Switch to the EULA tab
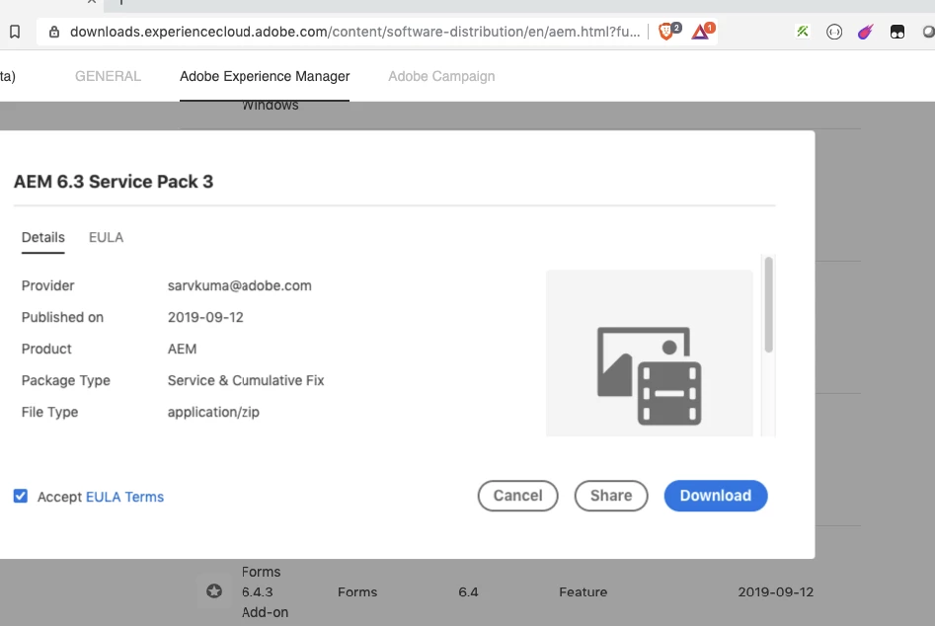Viewport: 935px width, 626px height. (107, 237)
